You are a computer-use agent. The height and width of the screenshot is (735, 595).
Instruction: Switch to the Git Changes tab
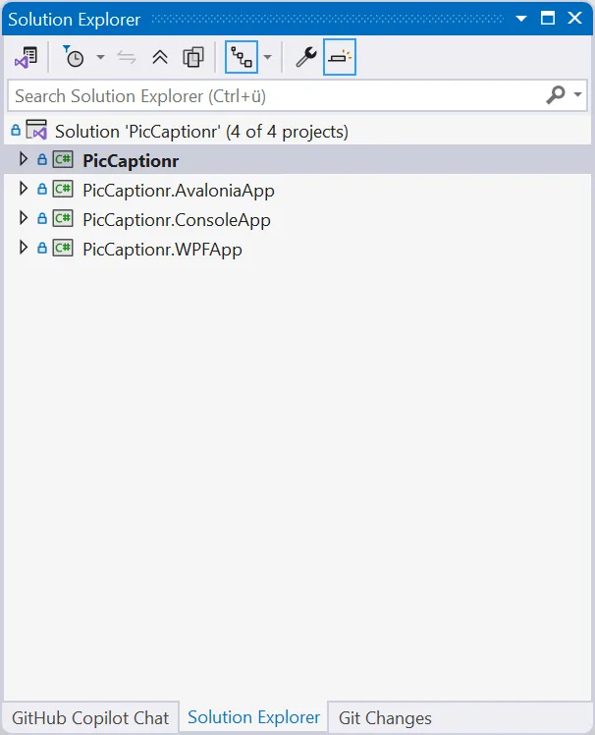385,718
